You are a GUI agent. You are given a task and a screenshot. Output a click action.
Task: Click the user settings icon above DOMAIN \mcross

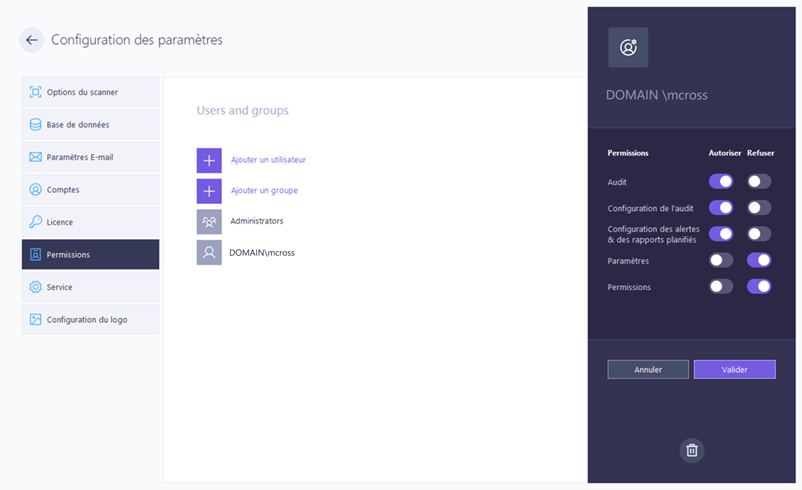pyautogui.click(x=628, y=47)
